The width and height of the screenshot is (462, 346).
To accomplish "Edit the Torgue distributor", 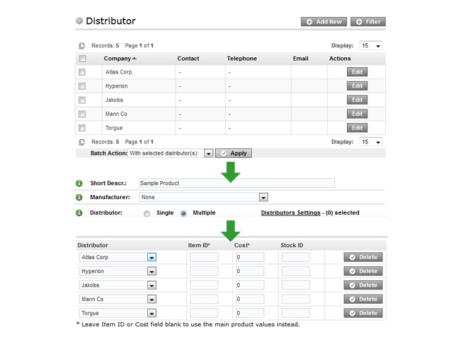I will (x=357, y=128).
